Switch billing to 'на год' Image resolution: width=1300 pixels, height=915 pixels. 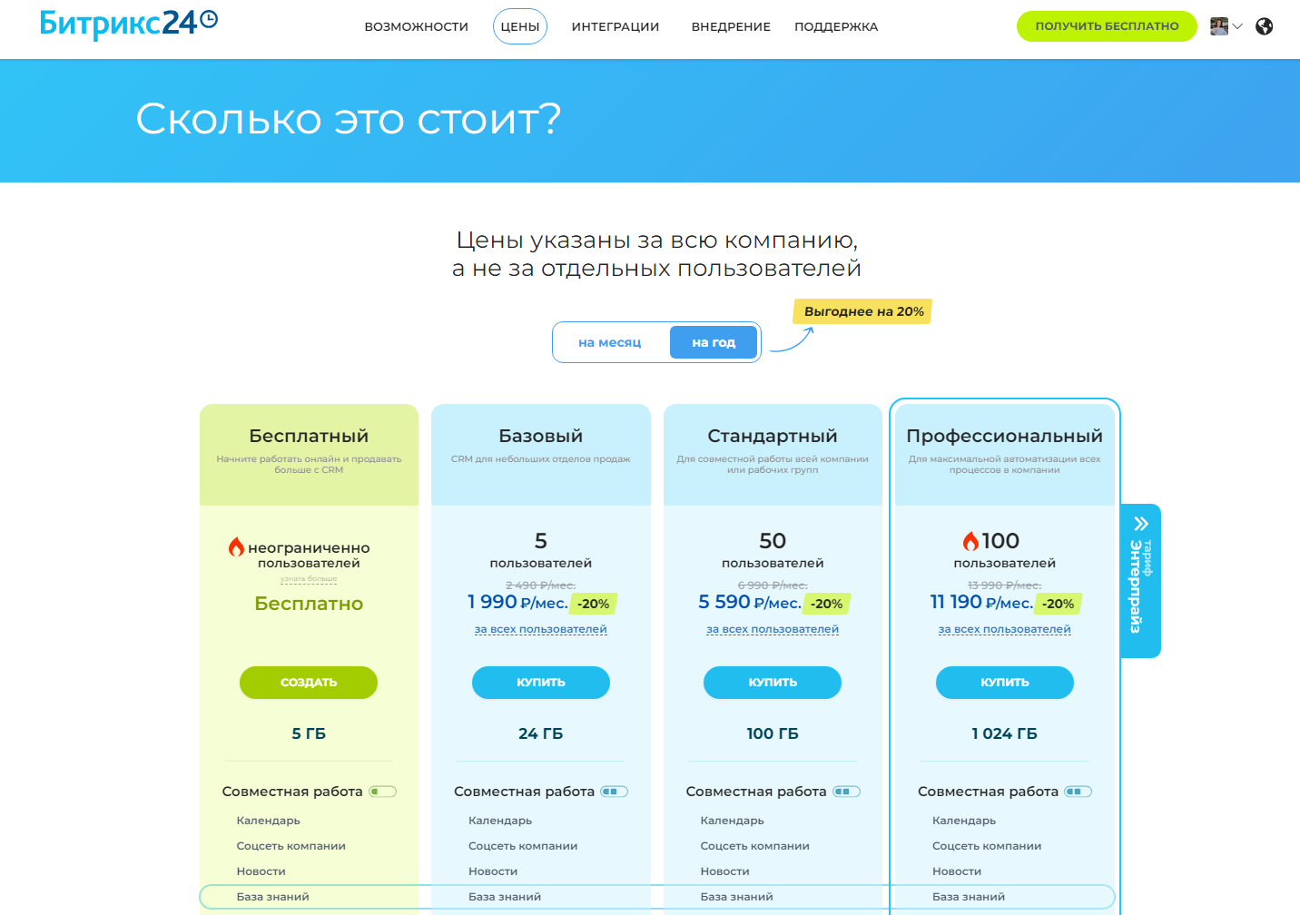(714, 342)
